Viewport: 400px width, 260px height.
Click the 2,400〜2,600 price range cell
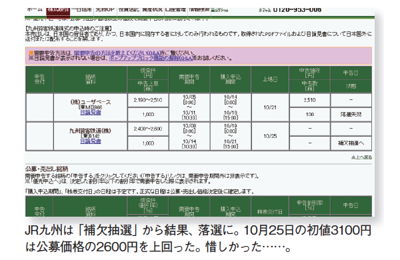point(148,129)
